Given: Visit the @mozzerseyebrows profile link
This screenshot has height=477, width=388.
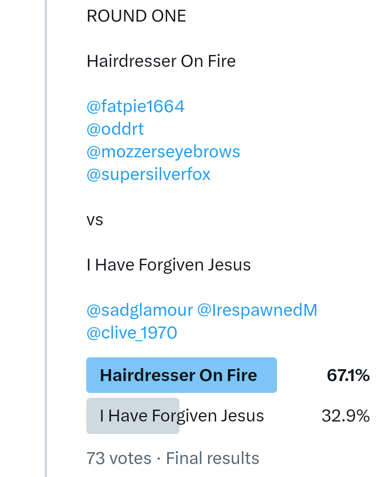Looking at the screenshot, I should click(x=163, y=152).
